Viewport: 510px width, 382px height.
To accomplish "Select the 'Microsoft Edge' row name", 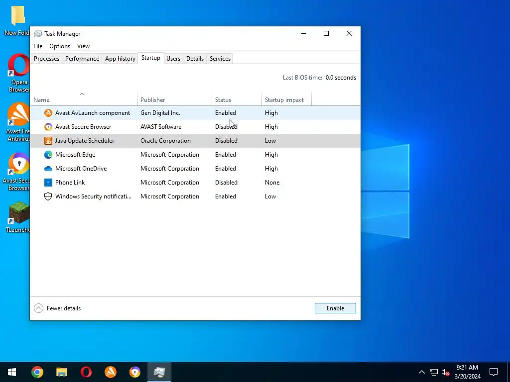I will coord(75,155).
